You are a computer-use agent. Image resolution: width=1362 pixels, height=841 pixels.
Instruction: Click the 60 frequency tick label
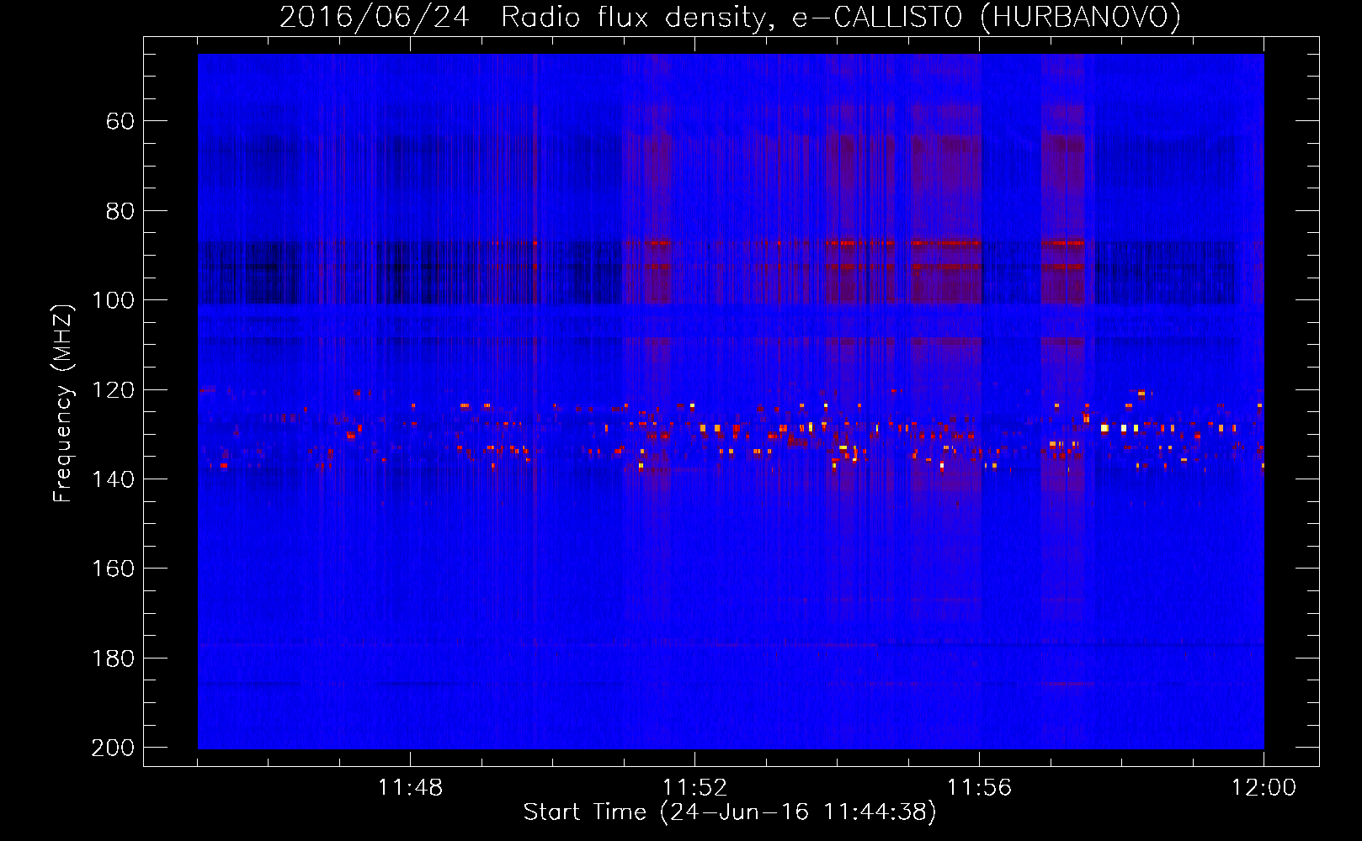(120, 121)
